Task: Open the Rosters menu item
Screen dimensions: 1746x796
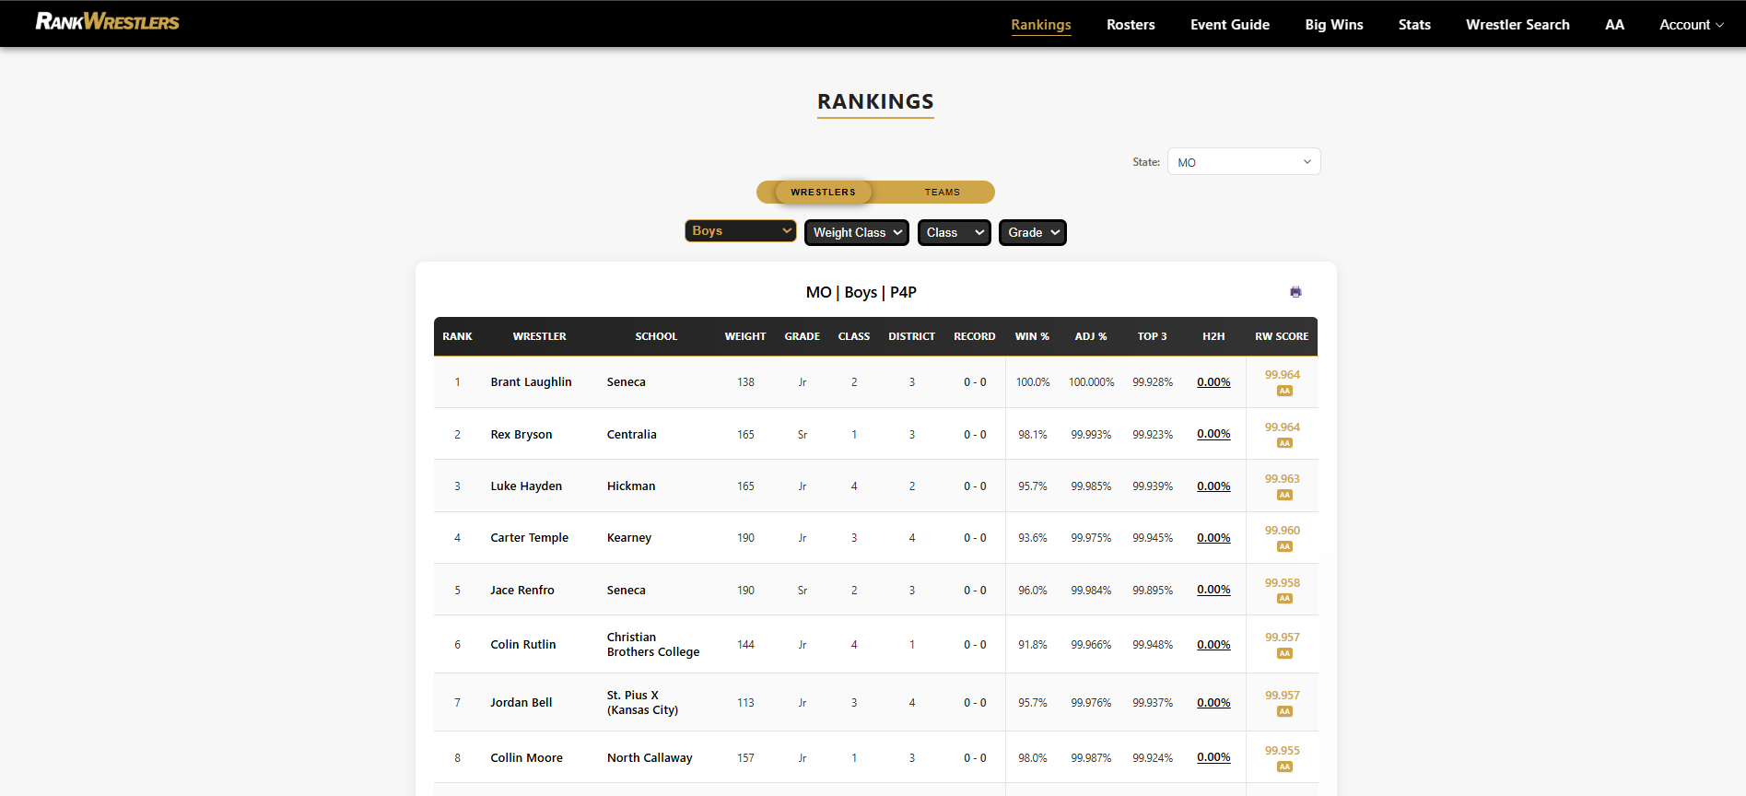Action: (1131, 25)
